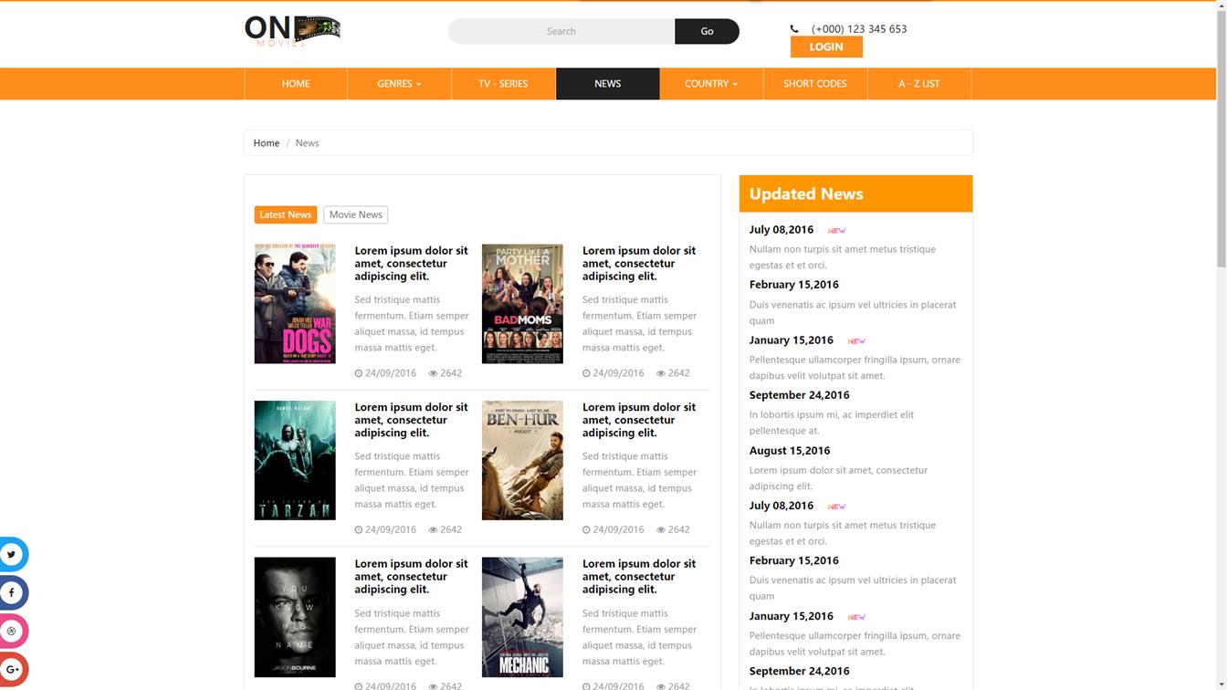Image resolution: width=1227 pixels, height=690 pixels.
Task: Open the August 15,2016 news entry
Action: pyautogui.click(x=790, y=451)
